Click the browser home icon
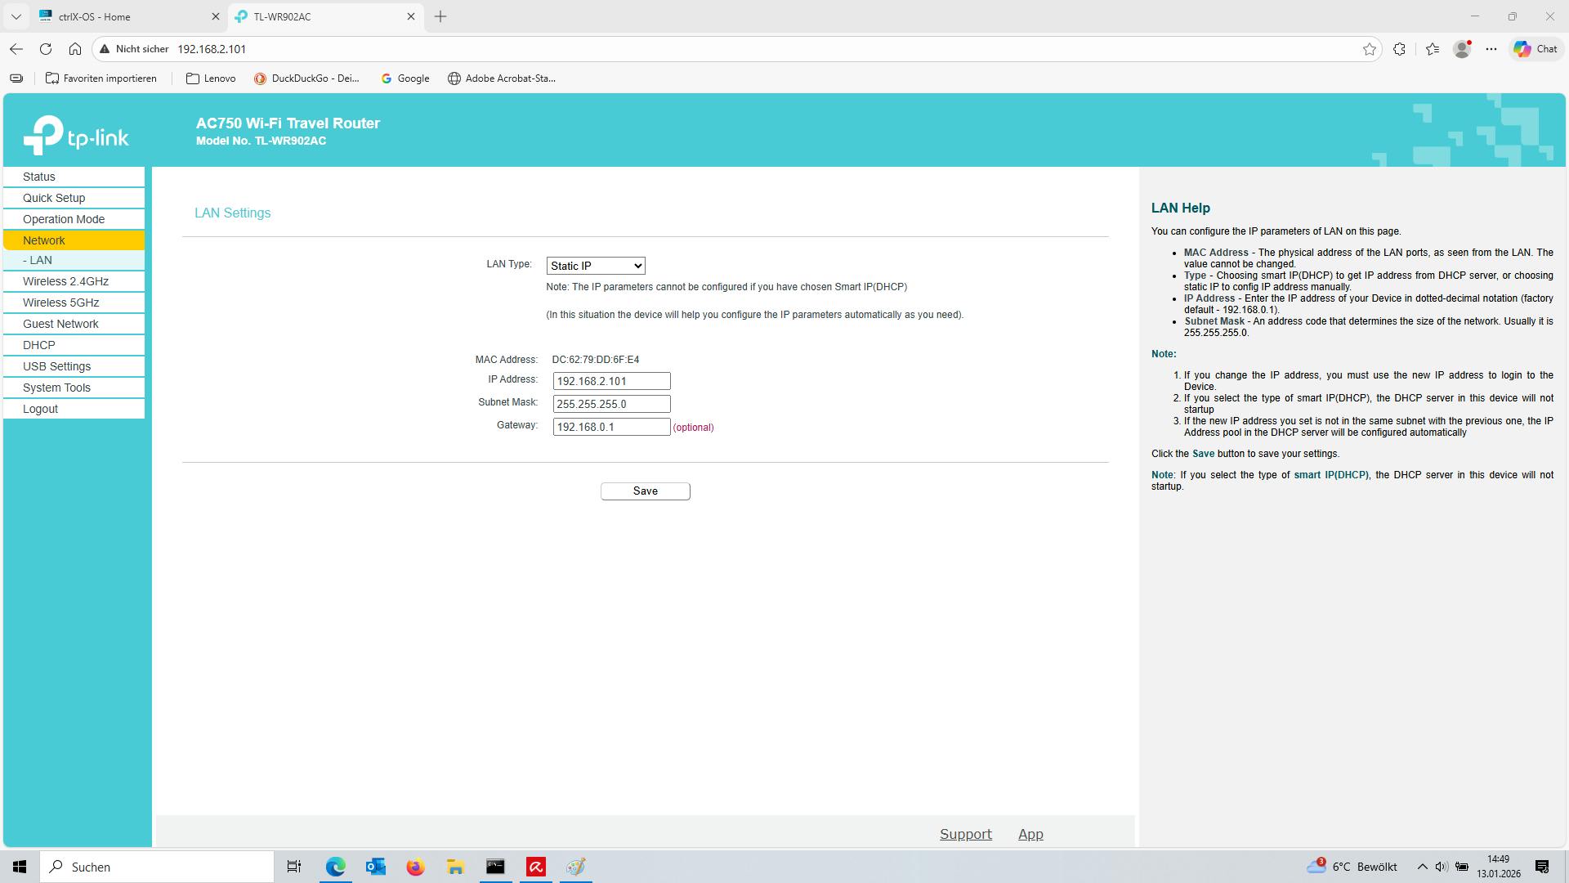1569x883 pixels. [x=75, y=49]
